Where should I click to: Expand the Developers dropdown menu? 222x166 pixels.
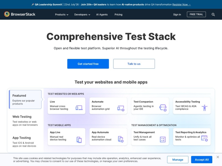coord(82,15)
